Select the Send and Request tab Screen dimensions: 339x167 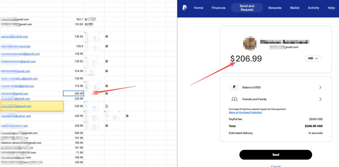point(247,8)
